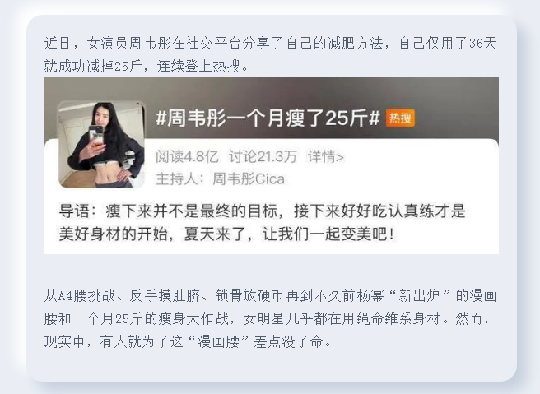Click the 阅读4.8亿 read count

point(187,157)
